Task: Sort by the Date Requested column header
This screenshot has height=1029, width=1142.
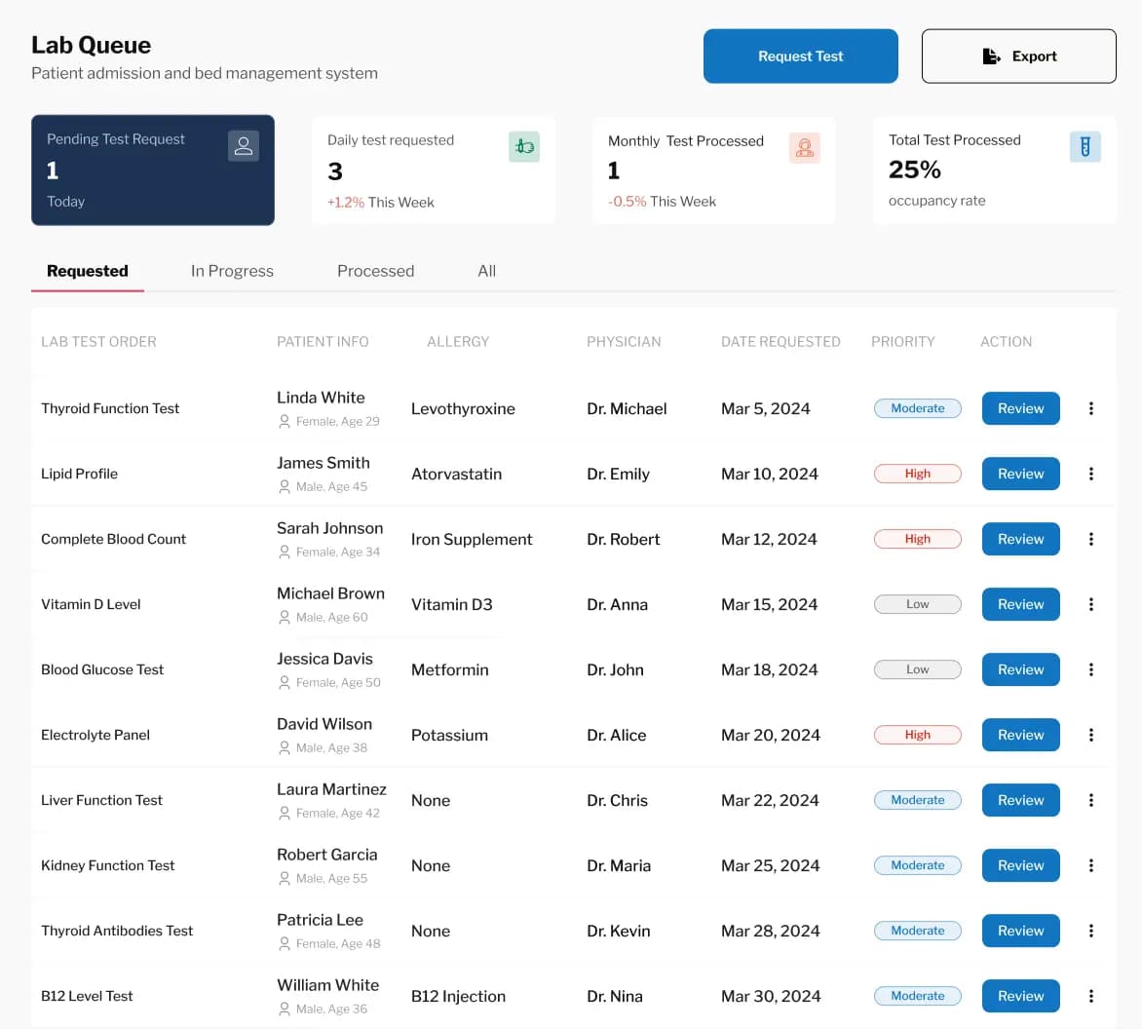Action: (x=780, y=342)
